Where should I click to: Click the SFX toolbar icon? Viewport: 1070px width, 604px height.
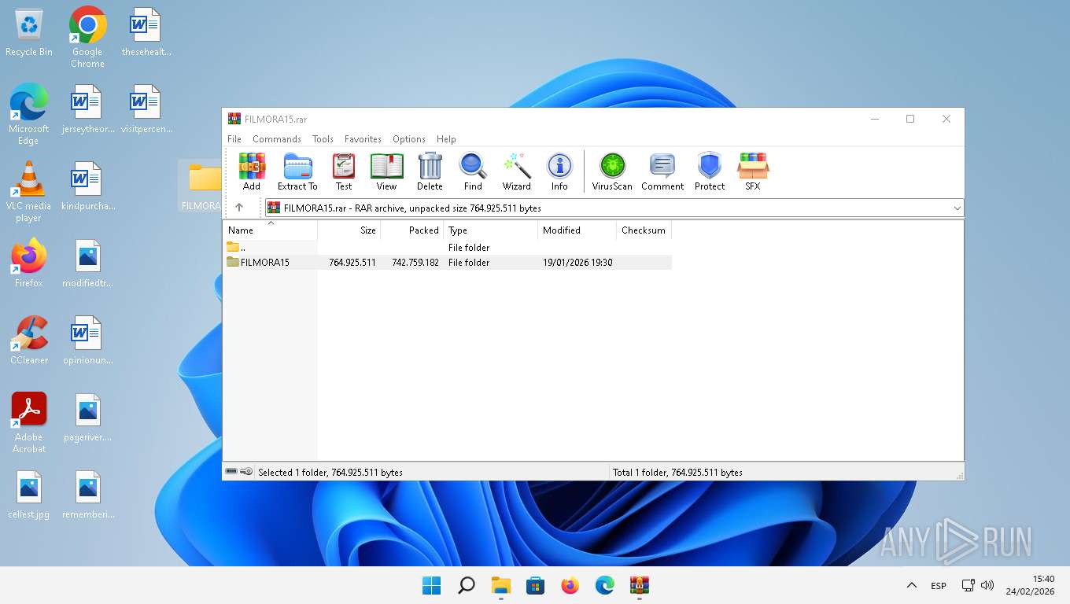coord(753,171)
